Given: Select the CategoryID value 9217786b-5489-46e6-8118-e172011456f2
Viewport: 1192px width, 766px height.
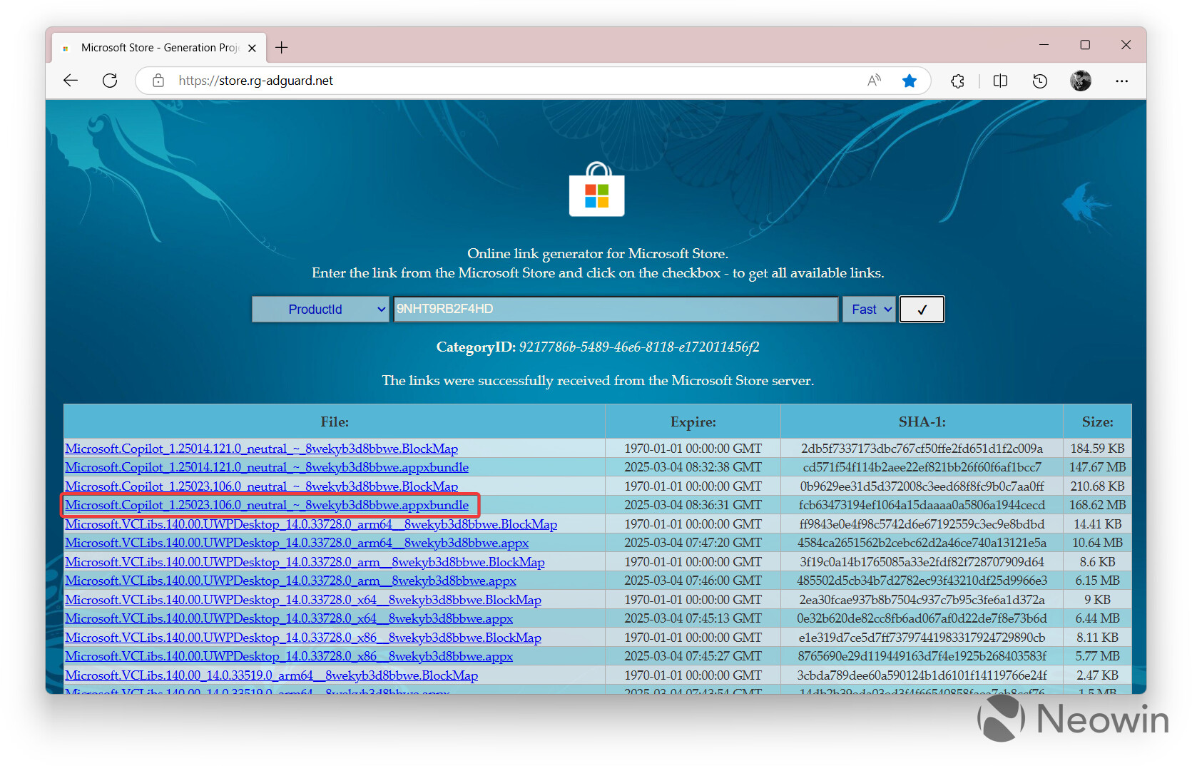Looking at the screenshot, I should click(639, 347).
